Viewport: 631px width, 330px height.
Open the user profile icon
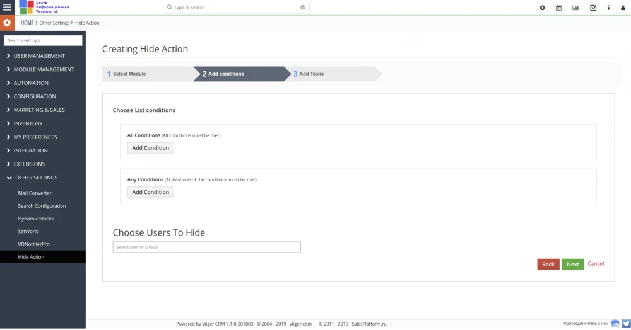point(623,8)
